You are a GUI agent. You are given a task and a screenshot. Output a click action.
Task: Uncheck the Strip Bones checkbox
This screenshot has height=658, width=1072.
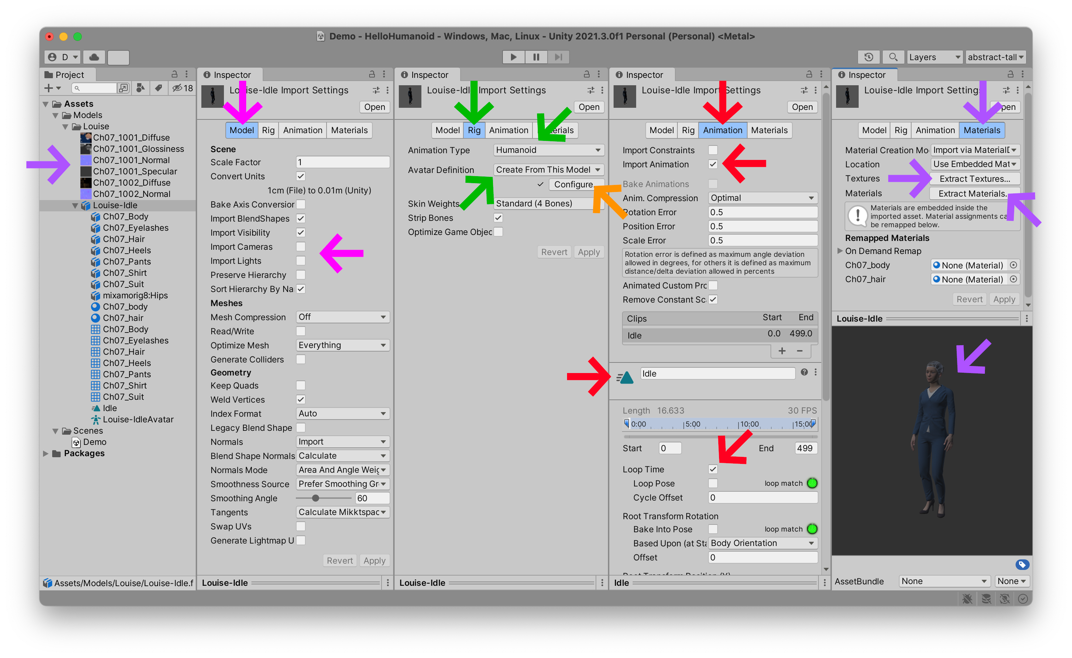498,218
